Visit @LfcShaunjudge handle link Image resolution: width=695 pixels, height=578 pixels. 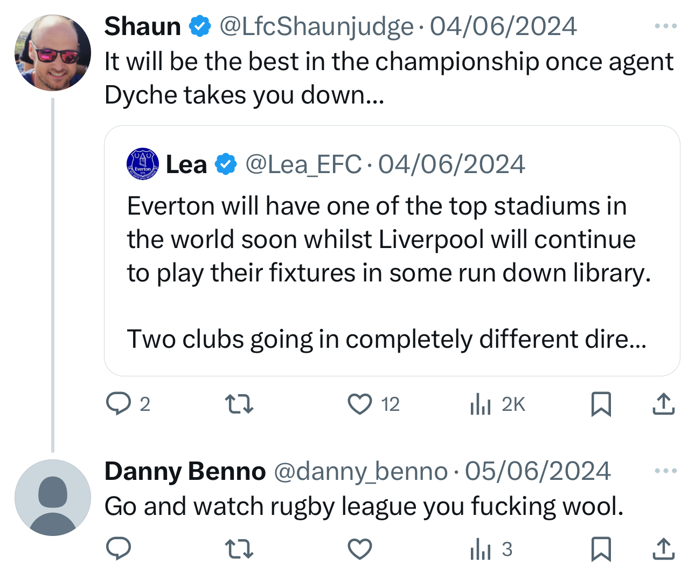point(316,26)
